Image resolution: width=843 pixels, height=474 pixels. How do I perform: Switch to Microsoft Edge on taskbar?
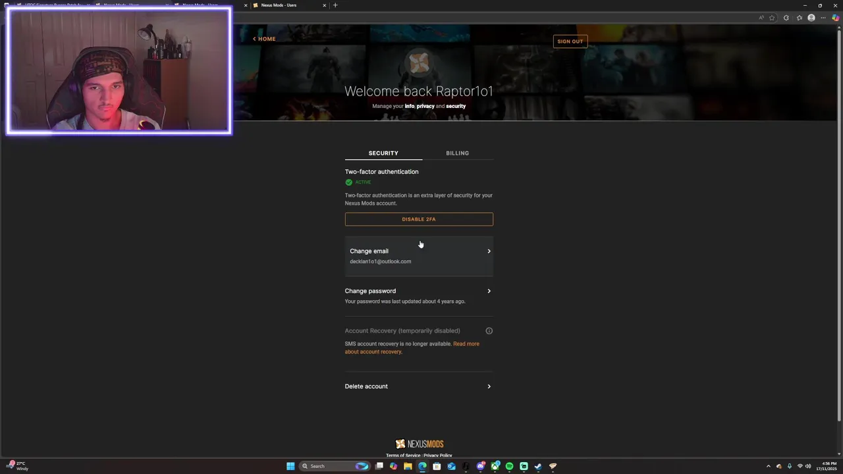(422, 466)
